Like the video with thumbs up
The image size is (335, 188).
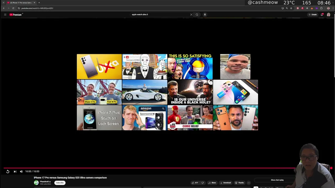tap(195, 183)
